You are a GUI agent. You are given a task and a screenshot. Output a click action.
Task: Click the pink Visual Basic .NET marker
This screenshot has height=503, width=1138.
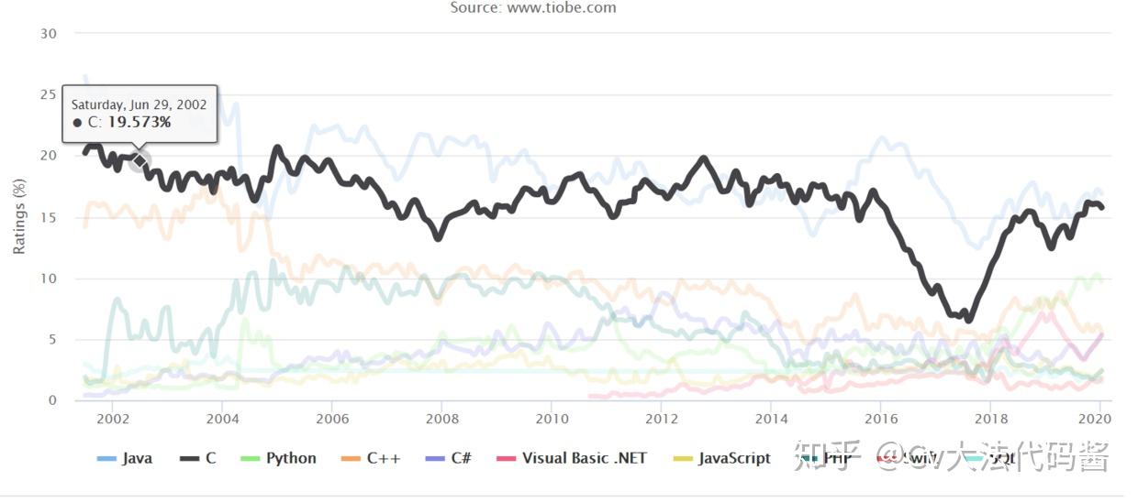(506, 458)
